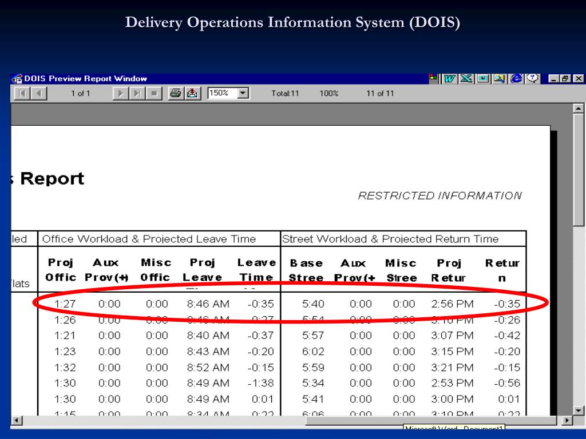Click the 'Total:11' record count
Image resolution: width=586 pixels, height=439 pixels.
[285, 93]
